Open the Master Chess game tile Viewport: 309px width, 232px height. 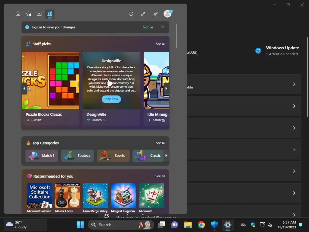[x=68, y=196]
